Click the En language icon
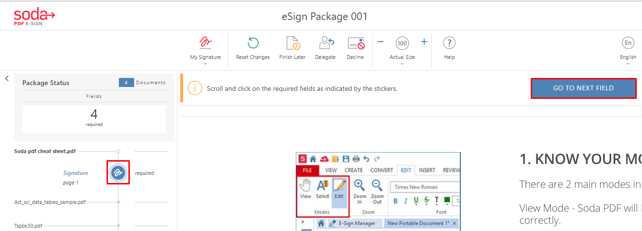The image size is (642, 231). click(628, 43)
